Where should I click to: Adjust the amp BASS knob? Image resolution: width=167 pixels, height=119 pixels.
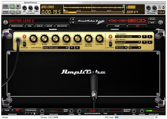pyautogui.click(x=45, y=38)
